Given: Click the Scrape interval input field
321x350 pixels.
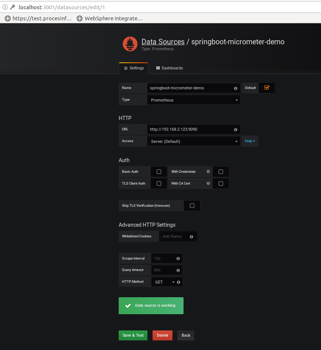Looking at the screenshot, I should 167,258.
